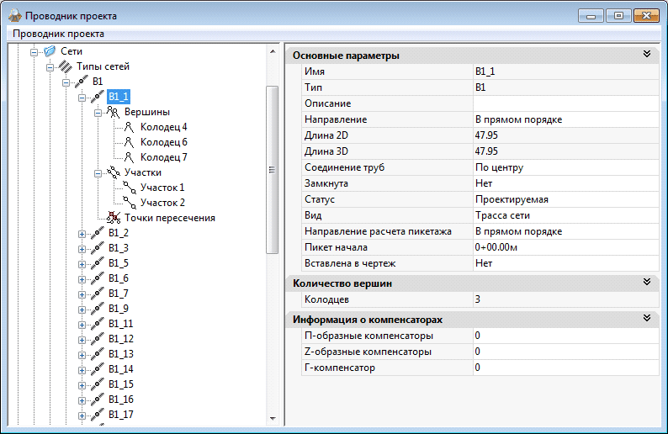Collapse the Участки node
Viewport: 668px width, 434px height.
[98, 173]
